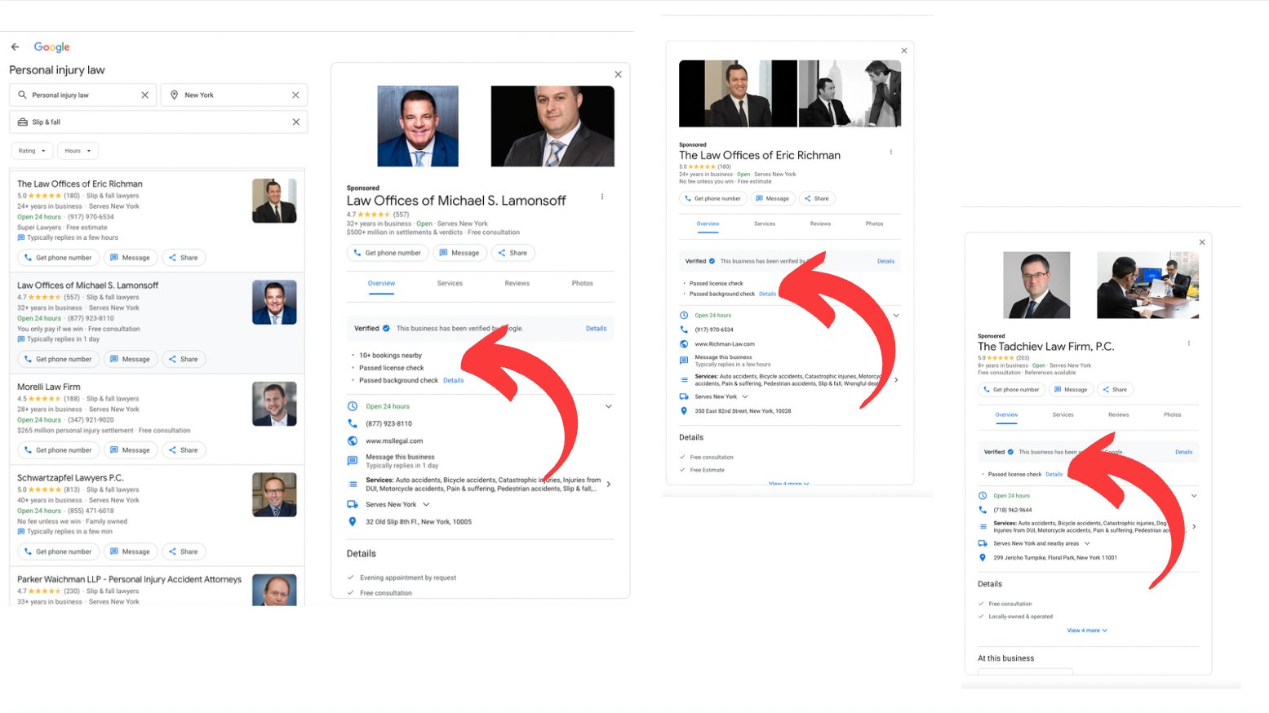
Task: Collapse the Open 24 hours schedule chevron
Action: [x=608, y=405]
